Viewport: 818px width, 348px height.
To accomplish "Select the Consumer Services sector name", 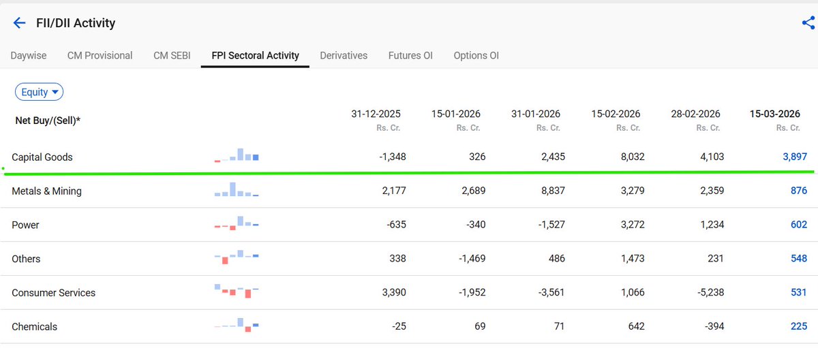I will tap(53, 293).
